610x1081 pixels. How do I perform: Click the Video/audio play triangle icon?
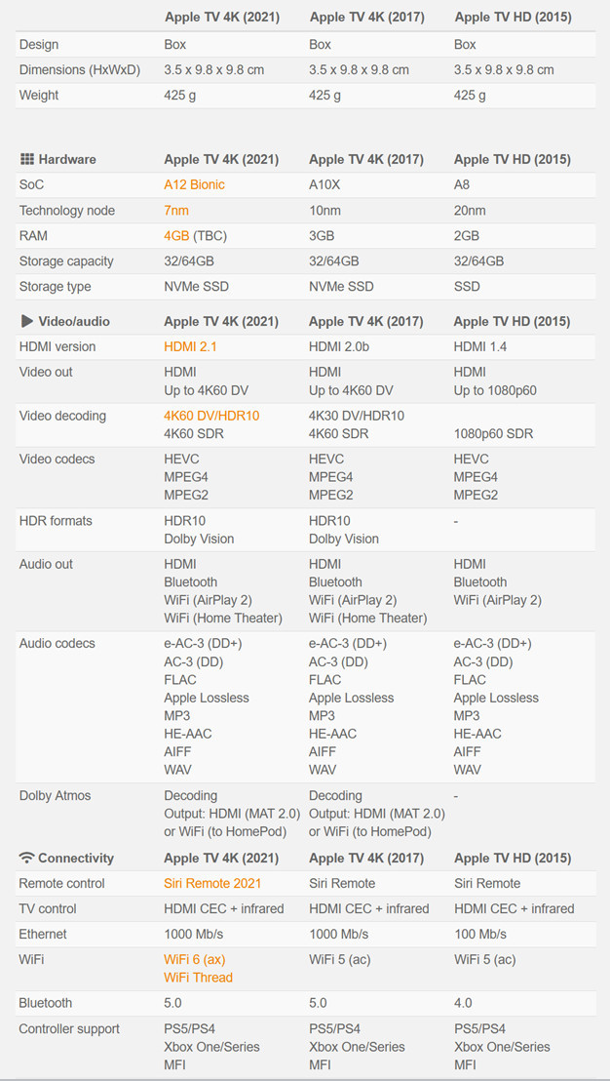tap(26, 321)
